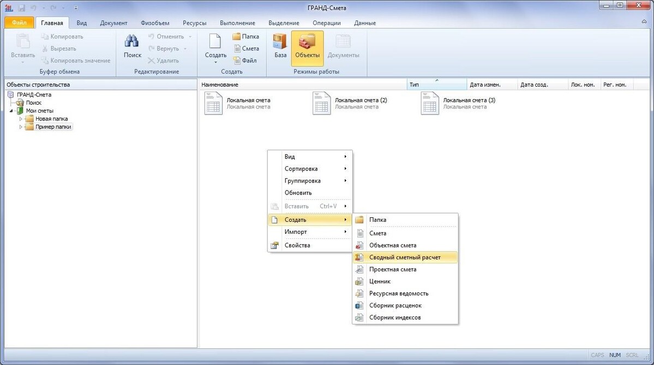Sort by the Наименование column header
The image size is (654, 365).
[x=303, y=84]
